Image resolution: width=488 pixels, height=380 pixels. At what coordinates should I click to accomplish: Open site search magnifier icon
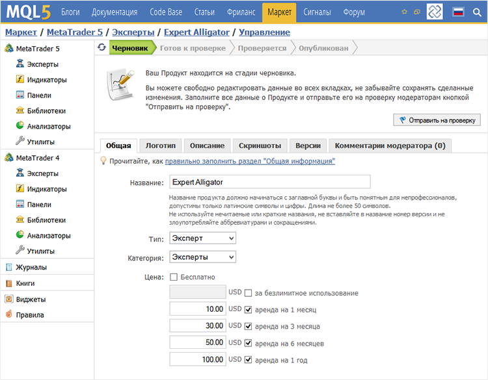[477, 12]
